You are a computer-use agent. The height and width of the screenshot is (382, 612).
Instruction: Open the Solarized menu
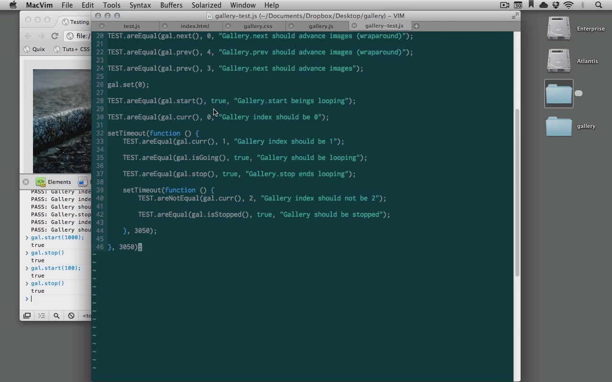206,5
